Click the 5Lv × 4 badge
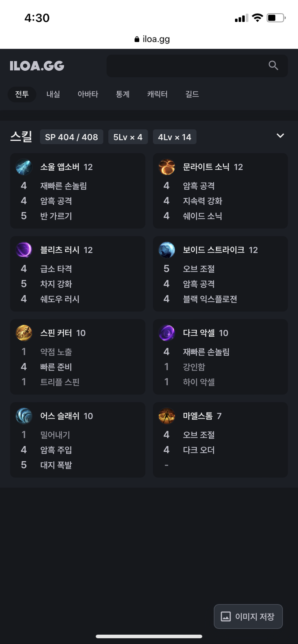The height and width of the screenshot is (644, 298). click(x=128, y=137)
